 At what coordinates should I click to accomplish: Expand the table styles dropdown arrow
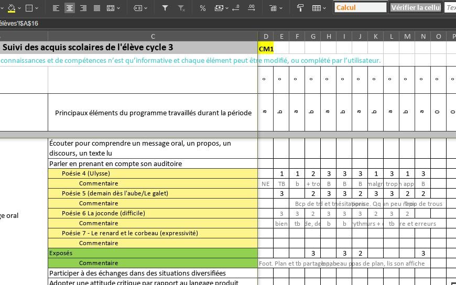(324, 8)
